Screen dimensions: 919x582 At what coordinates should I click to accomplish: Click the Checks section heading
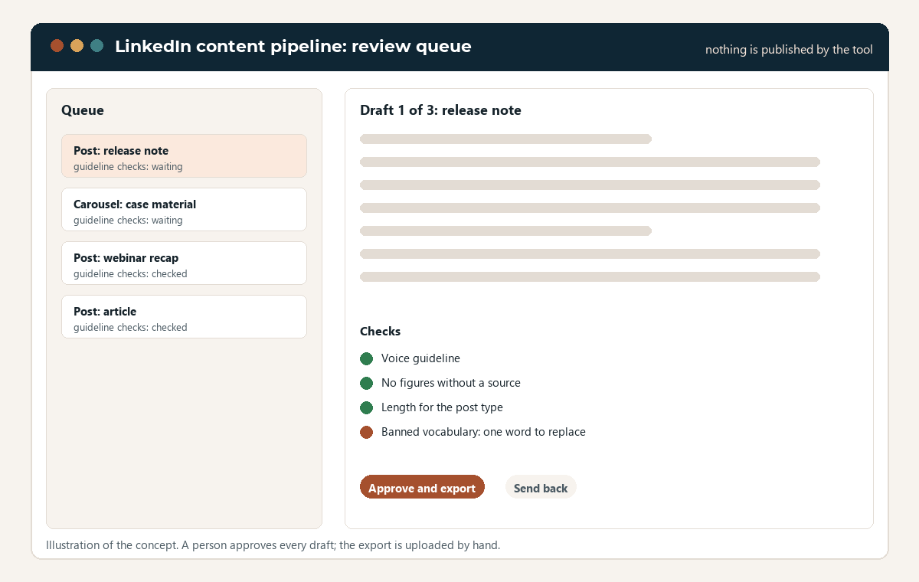tap(380, 332)
